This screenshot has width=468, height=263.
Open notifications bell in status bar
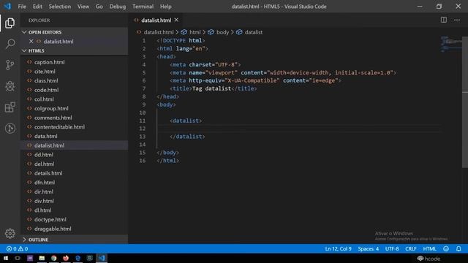pyautogui.click(x=458, y=248)
